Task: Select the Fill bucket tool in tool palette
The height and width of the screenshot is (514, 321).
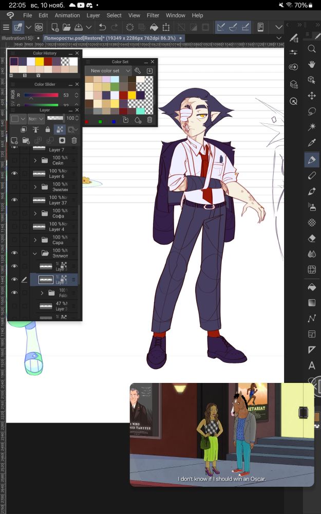Action: (x=312, y=287)
